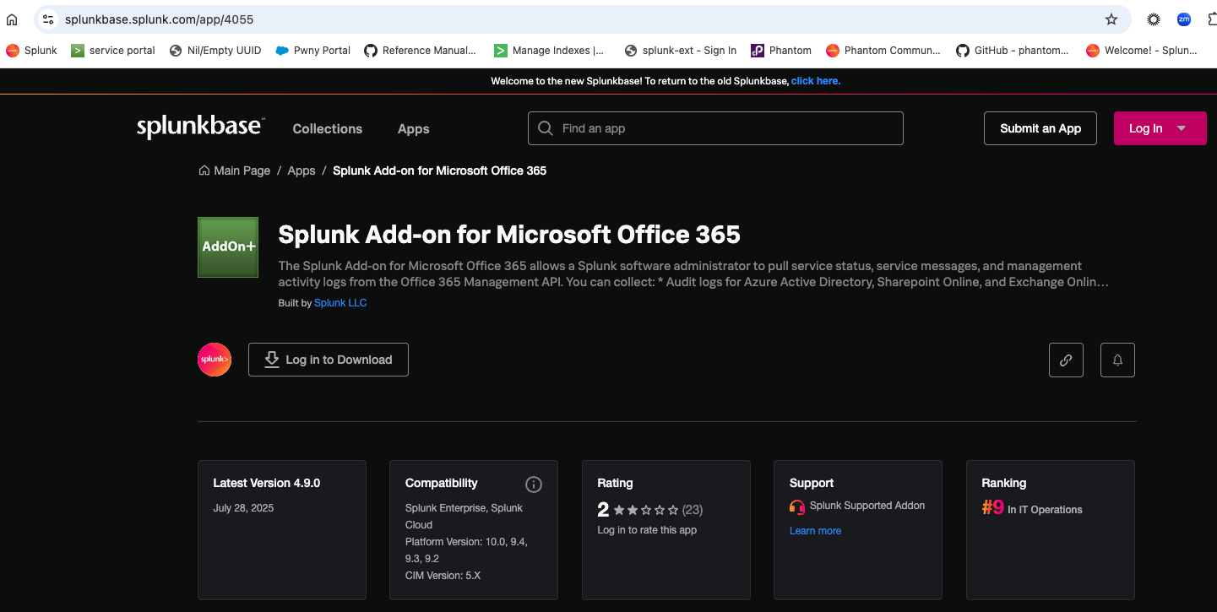Open the Reference Manual bookmark

click(x=421, y=51)
